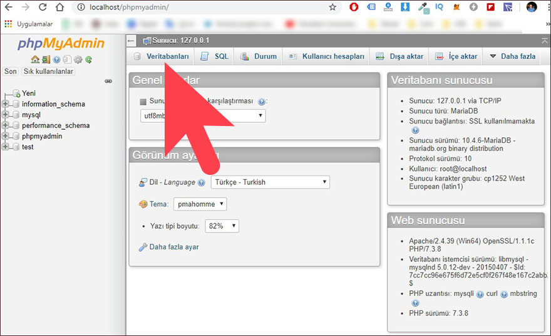The image size is (551, 336).
Task: Open Uygulamalar apps shortcut
Action: pos(29,24)
